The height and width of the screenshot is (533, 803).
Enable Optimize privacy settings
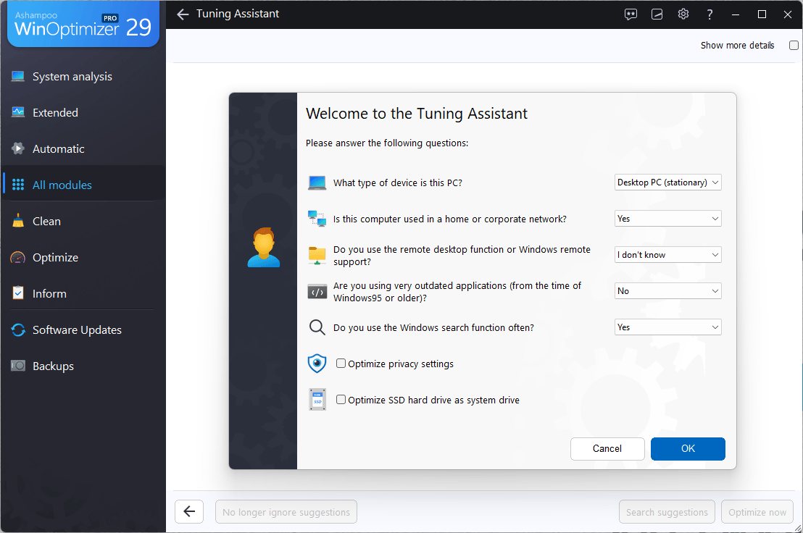click(341, 363)
